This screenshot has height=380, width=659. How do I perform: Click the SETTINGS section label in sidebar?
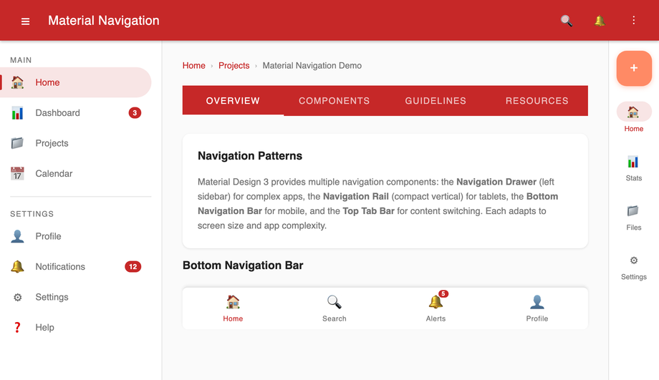coord(32,214)
